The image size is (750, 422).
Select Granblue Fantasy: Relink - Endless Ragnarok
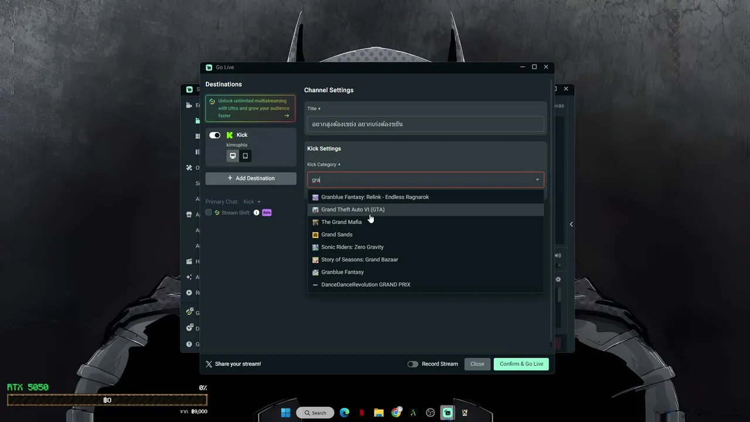(x=425, y=197)
